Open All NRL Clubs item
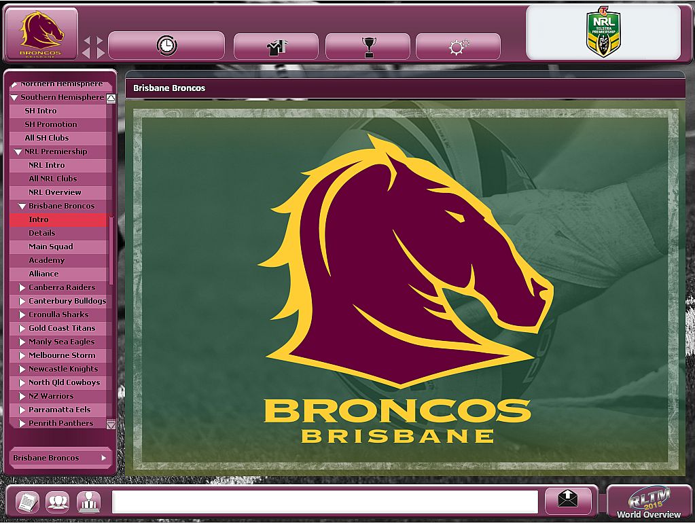Screen dimensions: 695x523 point(58,179)
